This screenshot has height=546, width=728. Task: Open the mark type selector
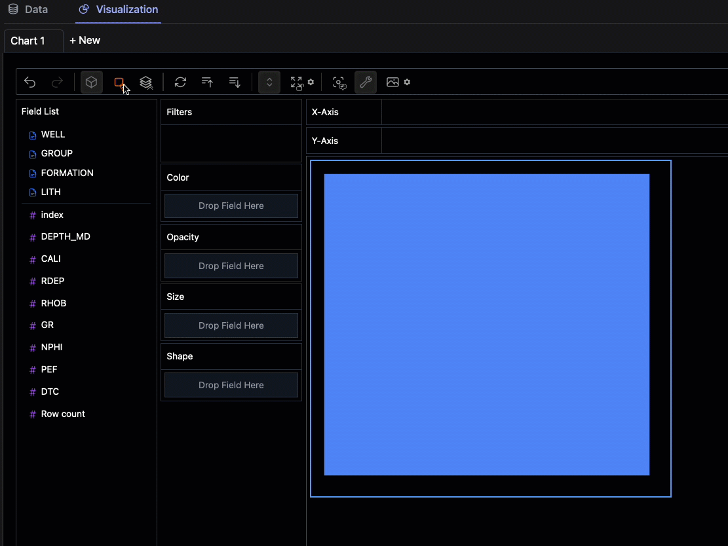[119, 82]
